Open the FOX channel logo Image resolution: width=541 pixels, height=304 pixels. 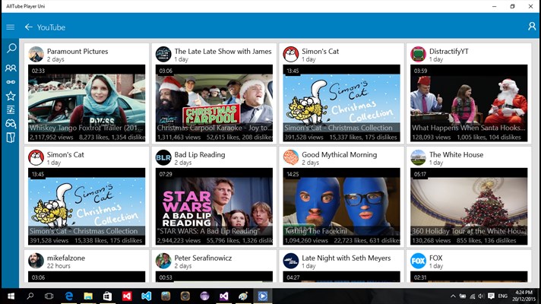tap(418, 261)
